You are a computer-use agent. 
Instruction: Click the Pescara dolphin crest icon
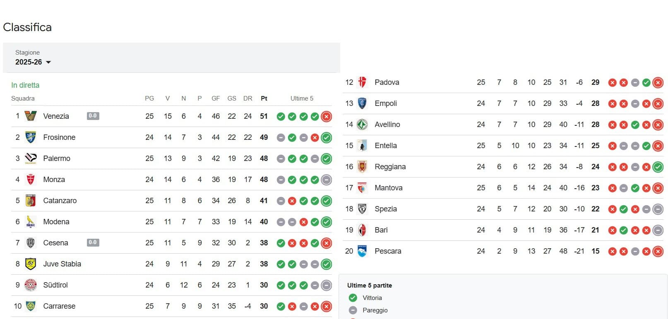[362, 251]
